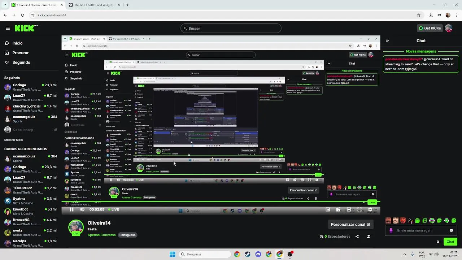Open the emoji picker in chat input
This screenshot has width=462, height=260.
(x=451, y=230)
